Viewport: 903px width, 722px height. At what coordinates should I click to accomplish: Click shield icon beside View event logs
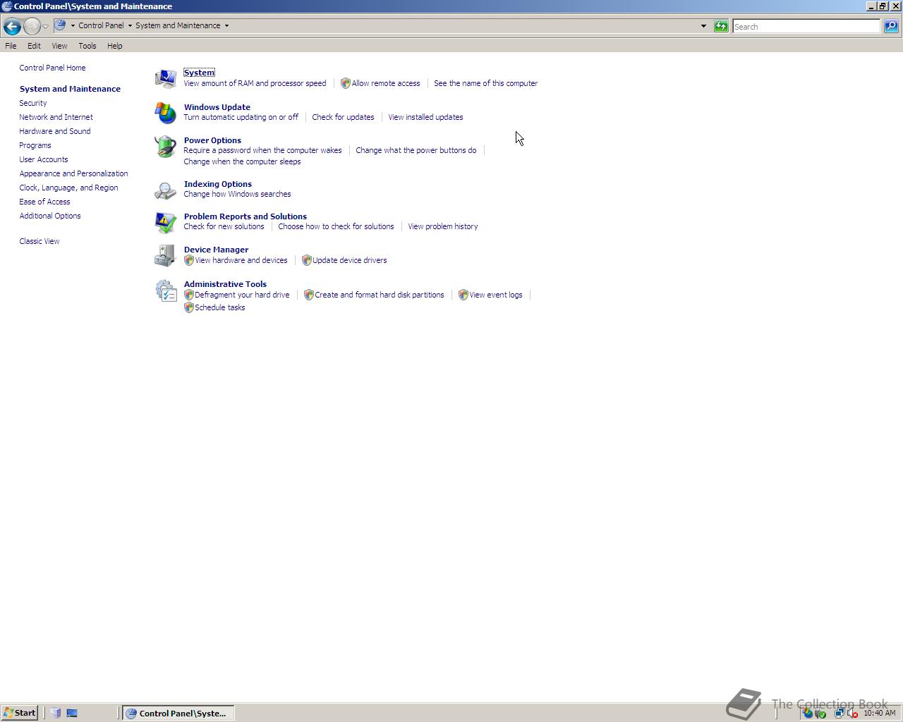tap(463, 295)
